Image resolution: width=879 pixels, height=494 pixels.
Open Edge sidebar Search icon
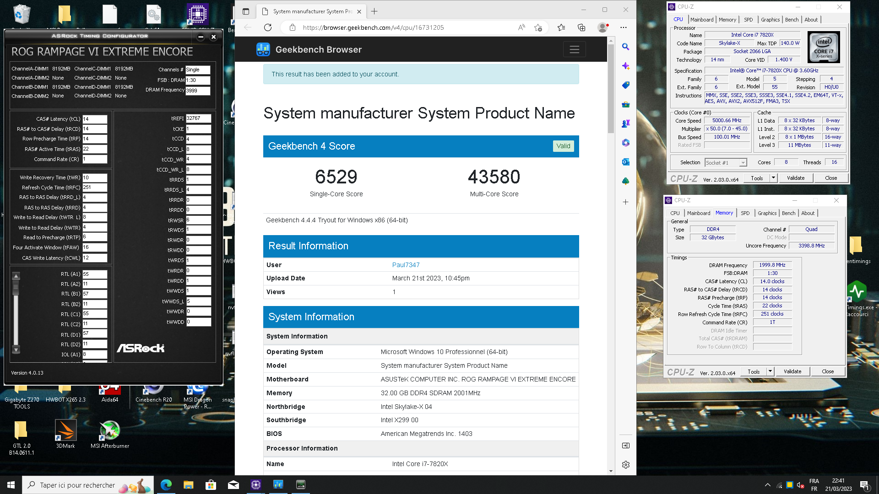625,47
